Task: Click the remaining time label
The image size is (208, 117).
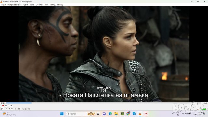Action: [205, 103]
